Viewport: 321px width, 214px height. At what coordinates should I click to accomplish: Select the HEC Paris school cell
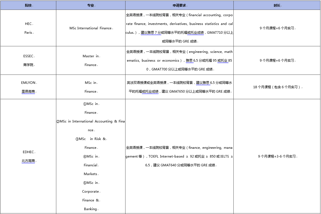tap(28, 28)
